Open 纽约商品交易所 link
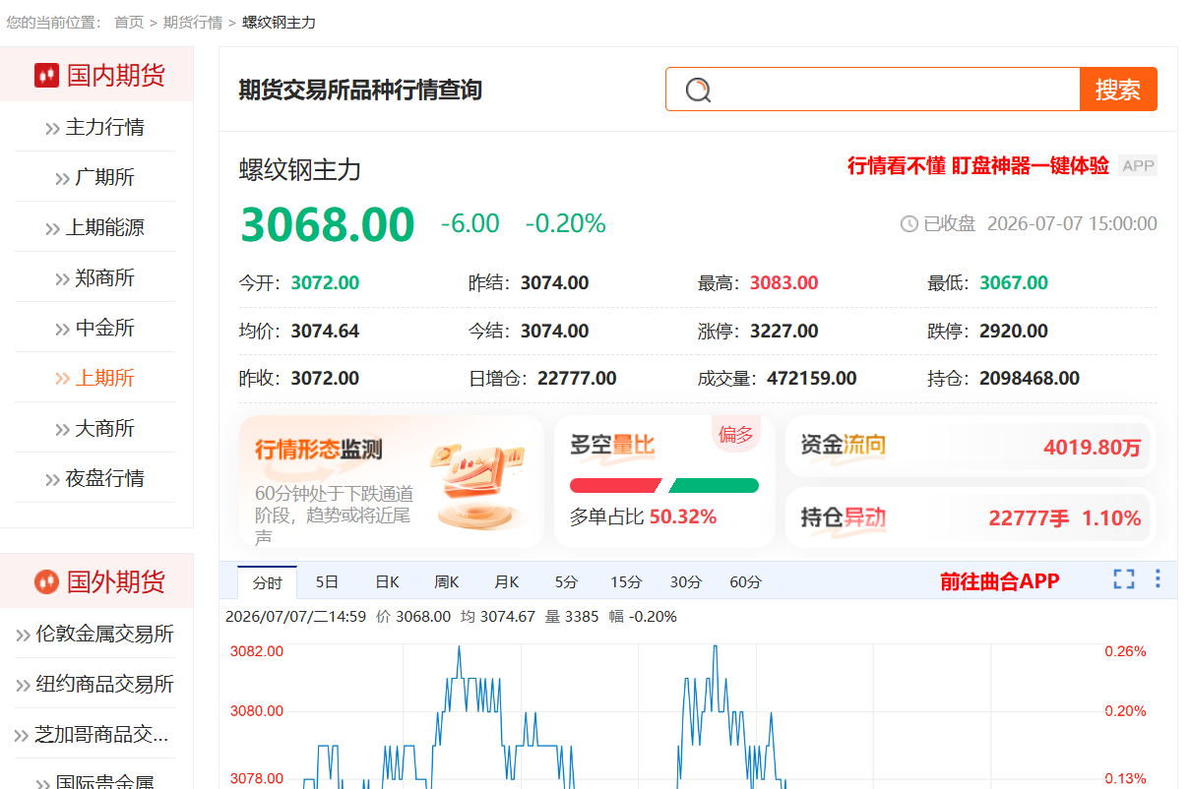Image resolution: width=1191 pixels, height=789 pixels. [x=95, y=684]
